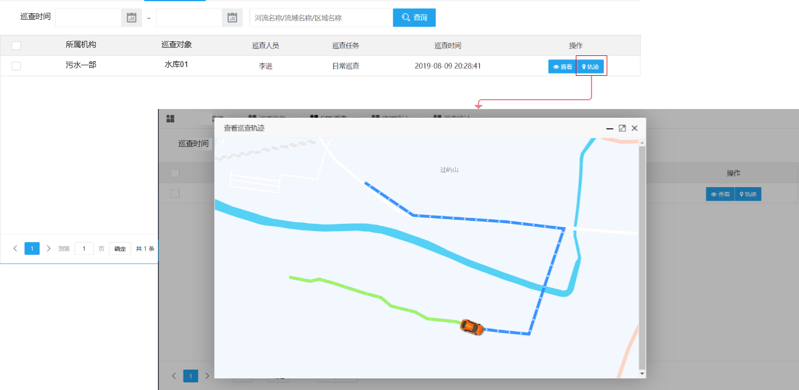Image resolution: width=799 pixels, height=390 pixels.
Task: Maximize the 查看巡查轨迹 dialog
Action: click(x=622, y=128)
